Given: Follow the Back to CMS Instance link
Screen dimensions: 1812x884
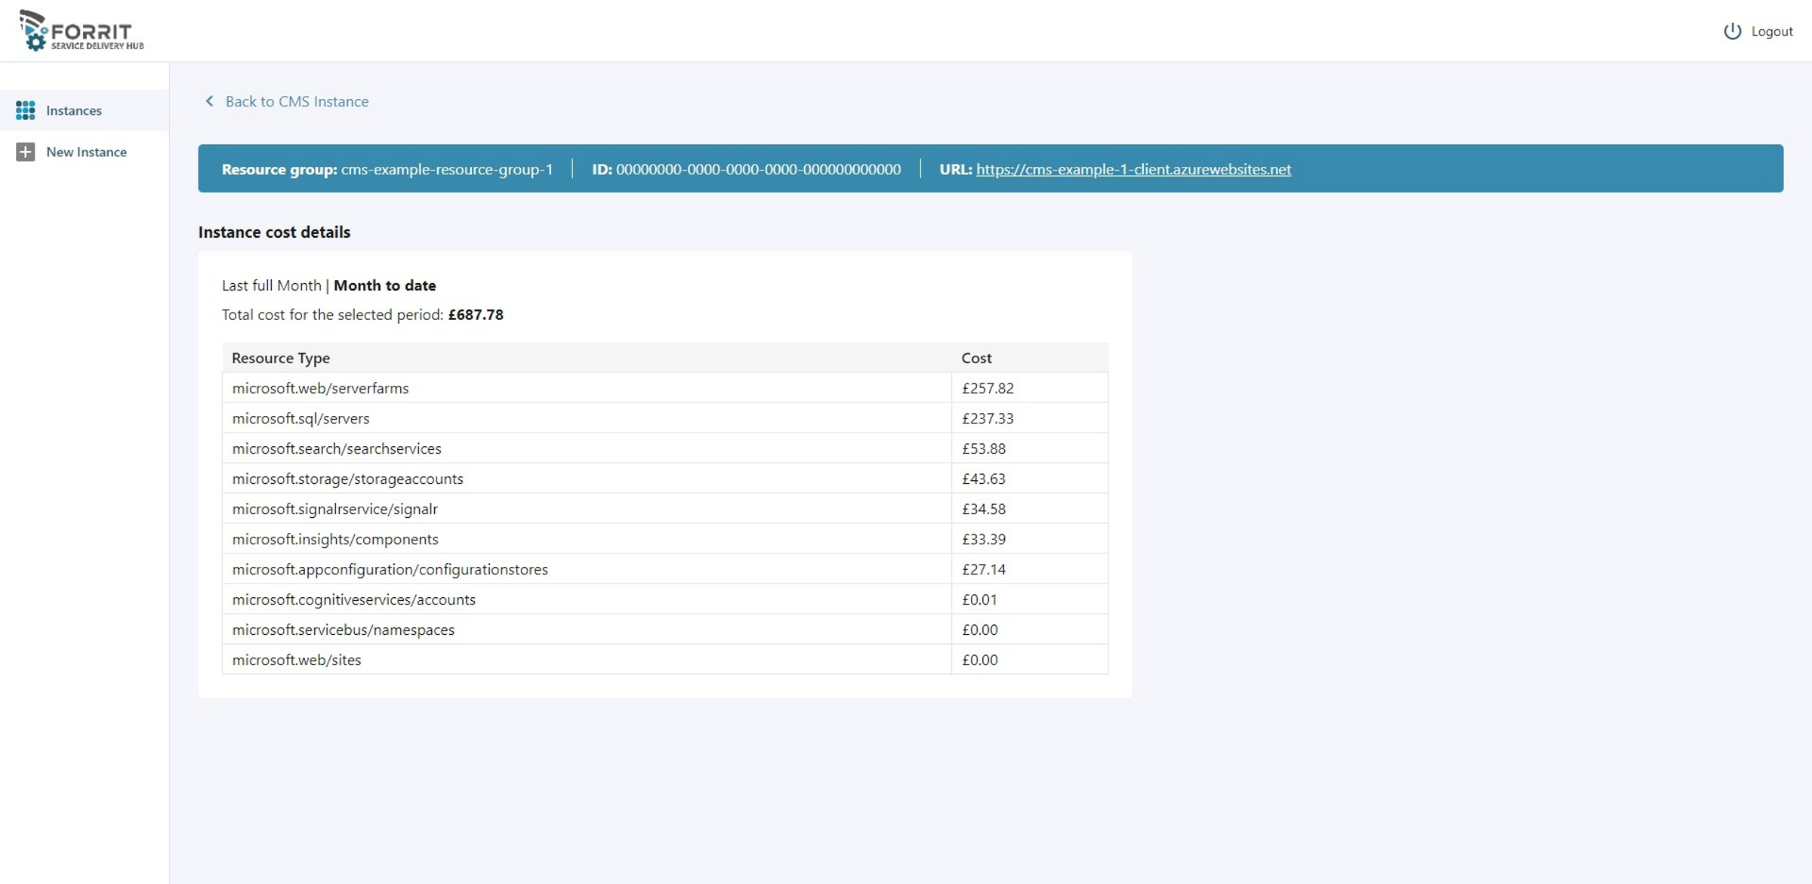Looking at the screenshot, I should coord(297,101).
